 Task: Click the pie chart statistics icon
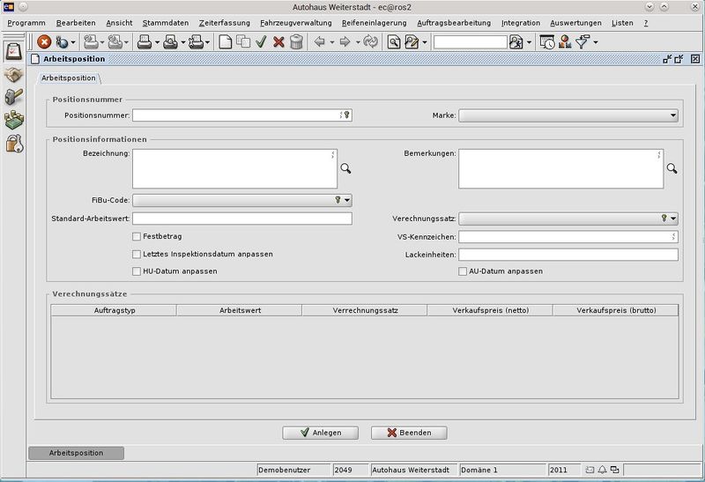[x=565, y=41]
